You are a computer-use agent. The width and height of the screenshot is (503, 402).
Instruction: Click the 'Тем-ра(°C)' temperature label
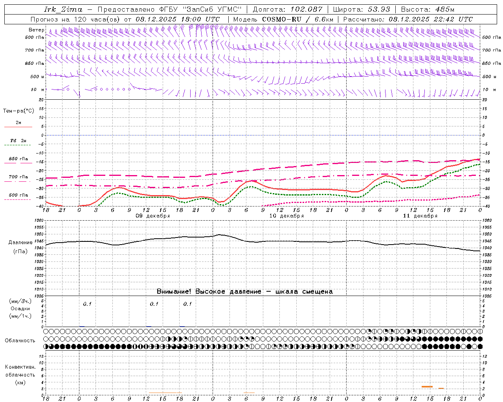click(x=18, y=111)
